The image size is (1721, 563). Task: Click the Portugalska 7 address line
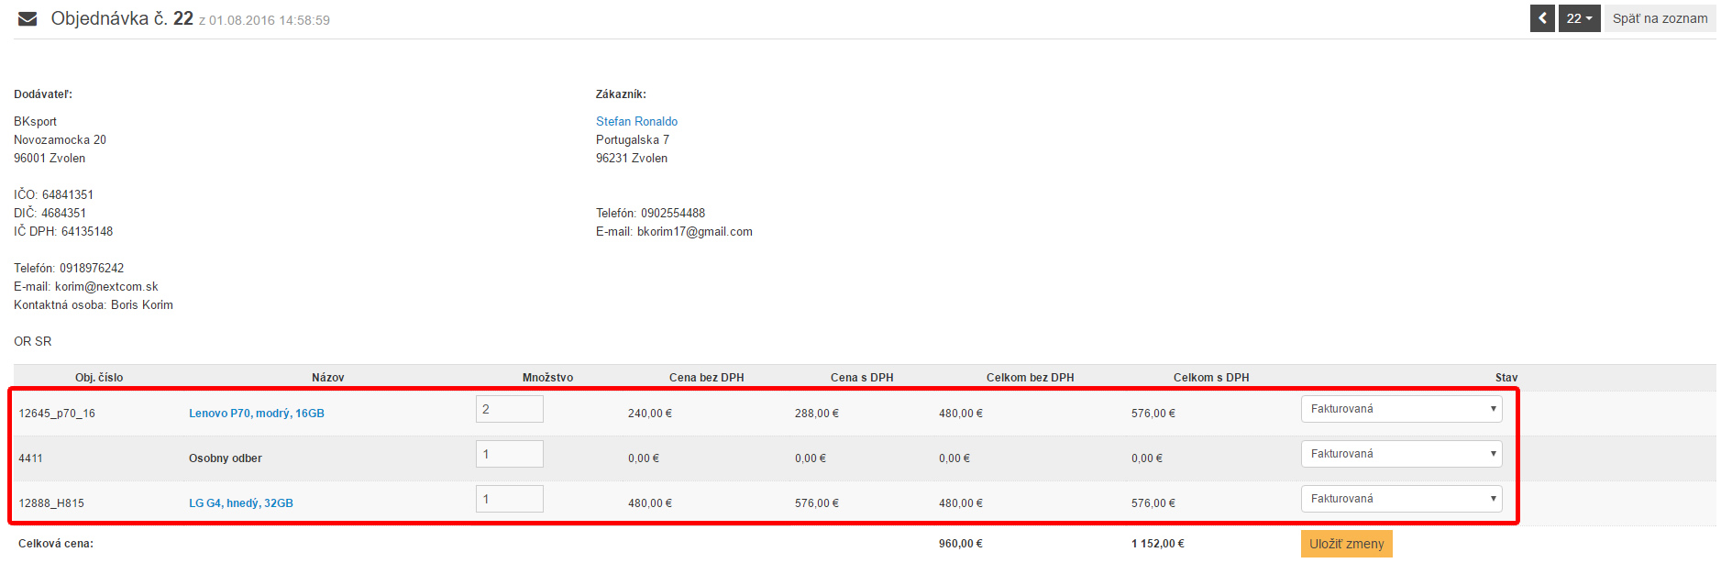(x=633, y=139)
